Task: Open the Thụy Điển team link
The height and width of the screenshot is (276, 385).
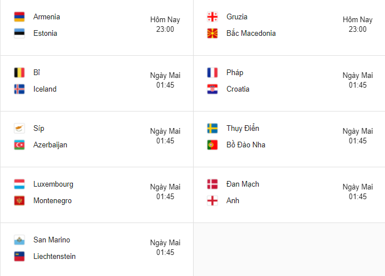Action: [x=243, y=128]
